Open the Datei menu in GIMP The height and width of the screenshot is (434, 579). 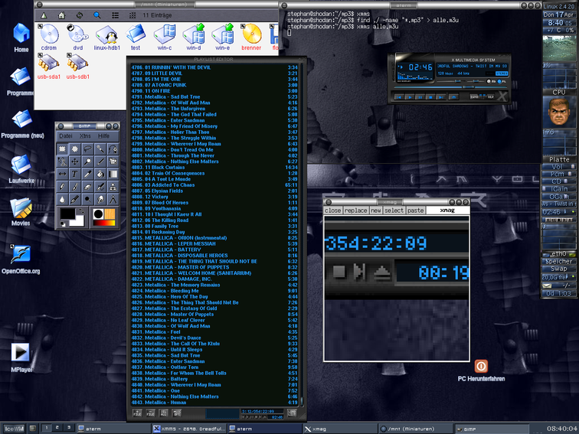click(x=66, y=135)
